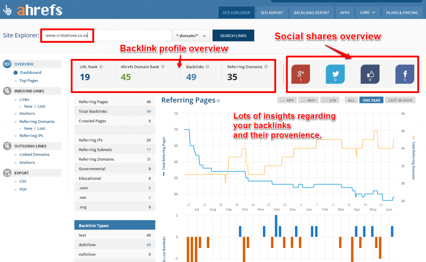426x262 pixels.
Task: Toggle the JUN checkbox
Action: (325, 100)
